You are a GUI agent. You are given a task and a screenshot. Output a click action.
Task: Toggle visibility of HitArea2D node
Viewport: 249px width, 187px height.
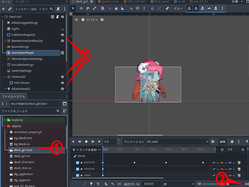[62, 77]
